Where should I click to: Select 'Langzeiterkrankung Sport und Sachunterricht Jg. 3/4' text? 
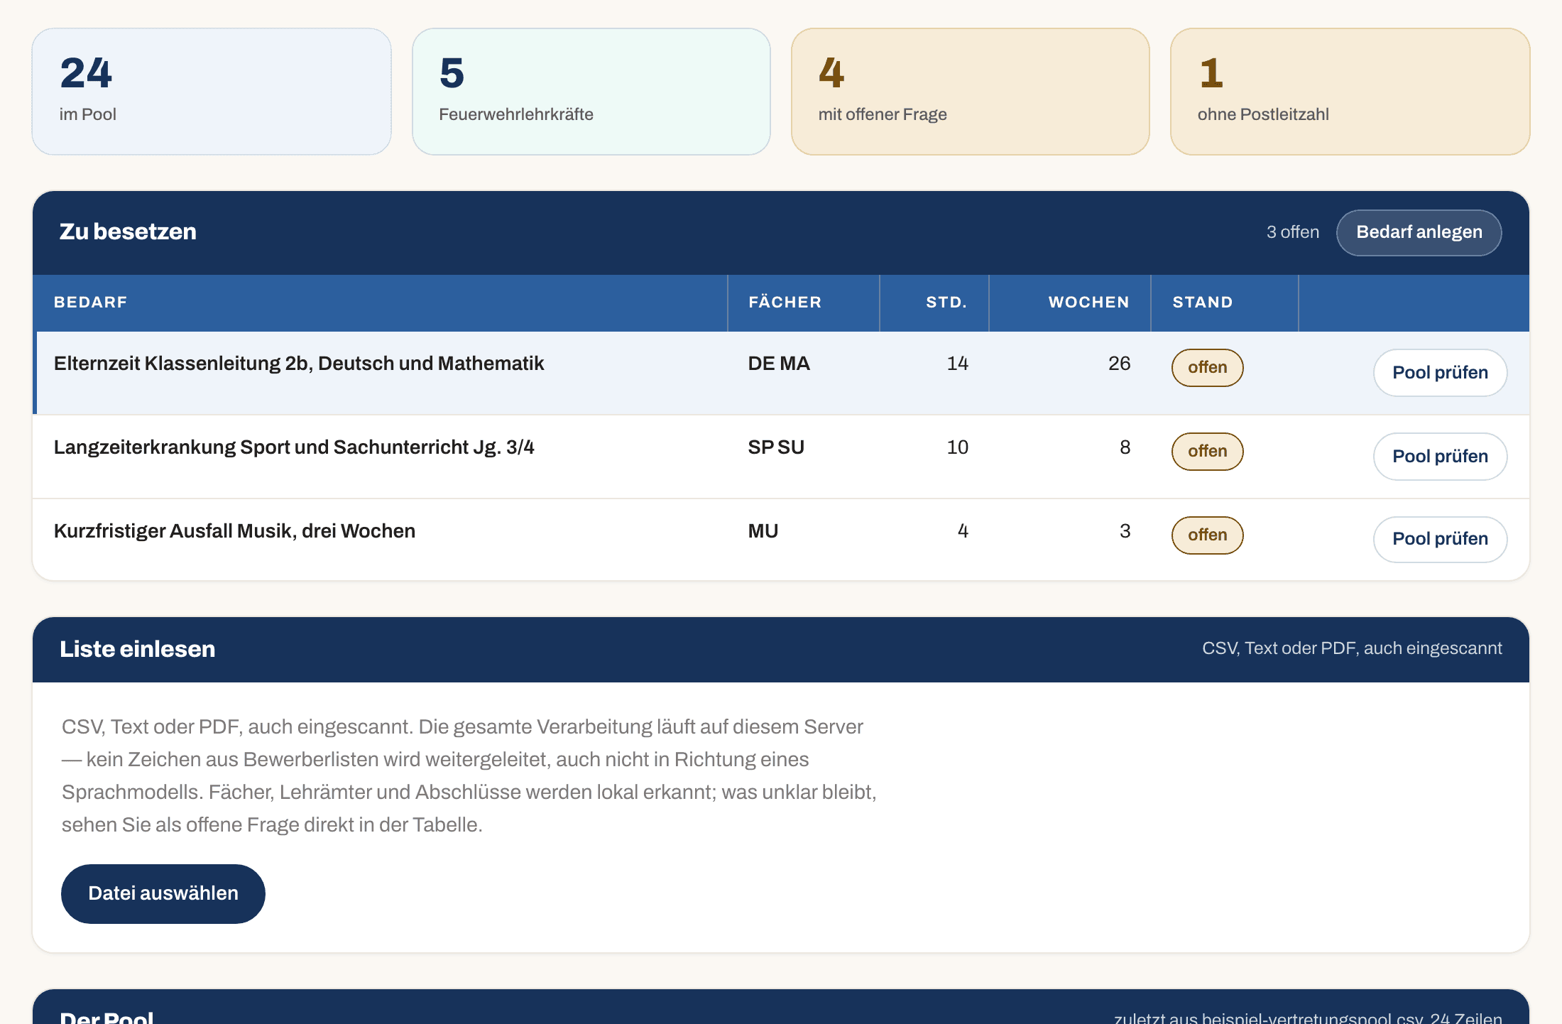[x=294, y=447]
